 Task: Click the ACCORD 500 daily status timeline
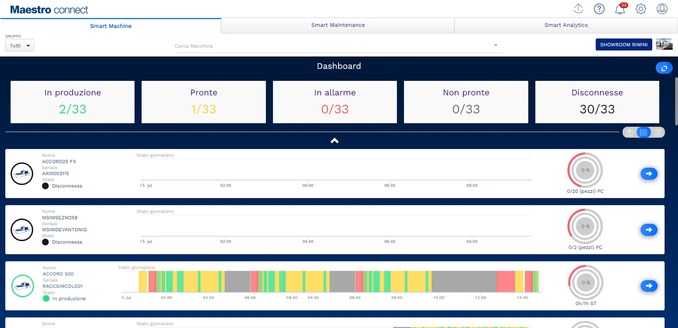(331, 281)
